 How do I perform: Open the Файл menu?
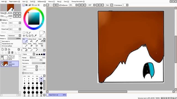coord(4,2)
